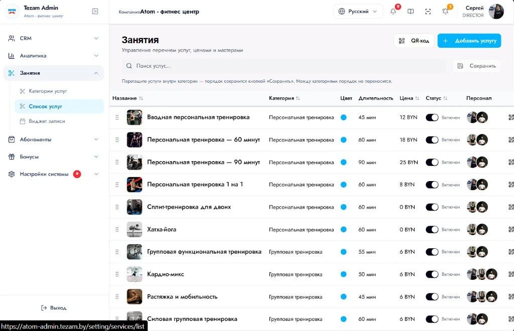Image resolution: width=514 pixels, height=331 pixels.
Task: Expand the CRM menu chevron
Action: [x=96, y=38]
